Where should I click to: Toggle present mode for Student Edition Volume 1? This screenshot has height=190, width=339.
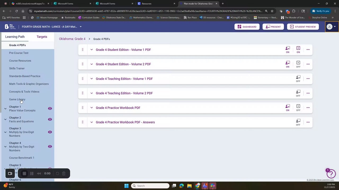click(298, 50)
